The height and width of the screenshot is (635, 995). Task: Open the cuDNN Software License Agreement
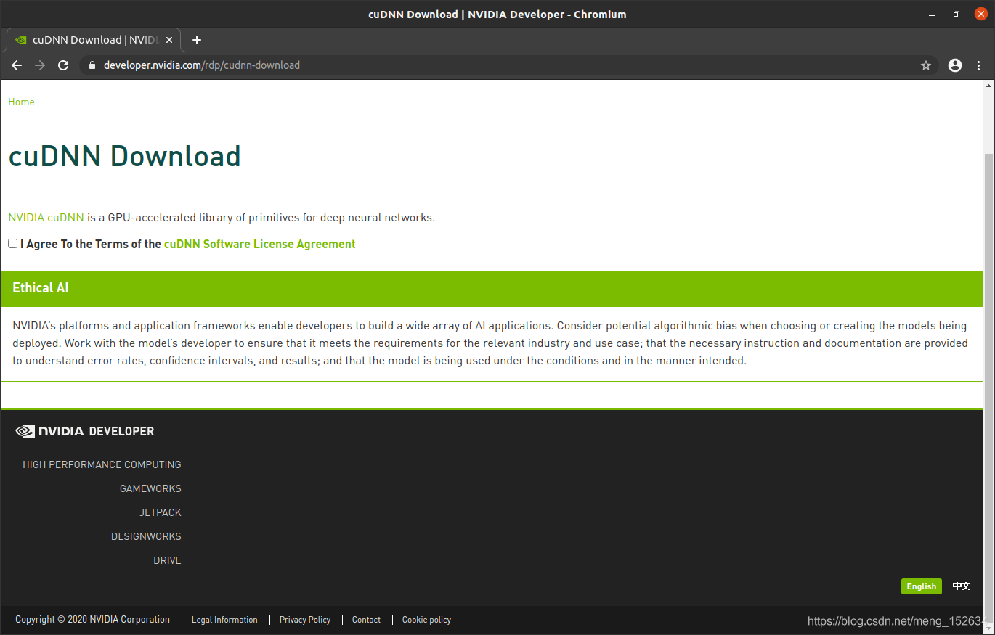click(260, 245)
